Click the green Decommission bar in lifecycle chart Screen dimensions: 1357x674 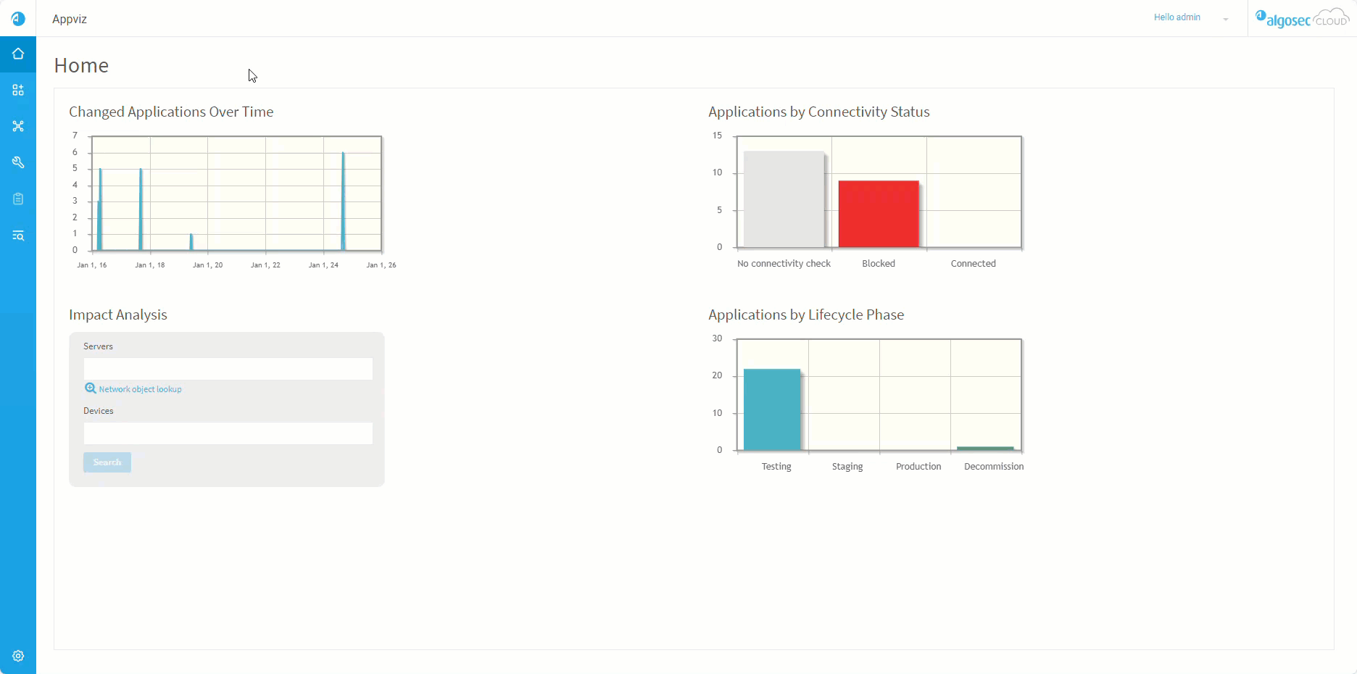pyautogui.click(x=985, y=449)
